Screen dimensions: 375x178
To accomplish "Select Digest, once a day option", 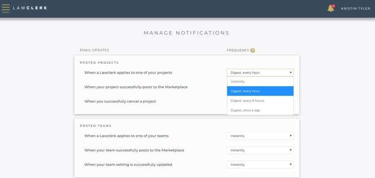I will pos(260,110).
